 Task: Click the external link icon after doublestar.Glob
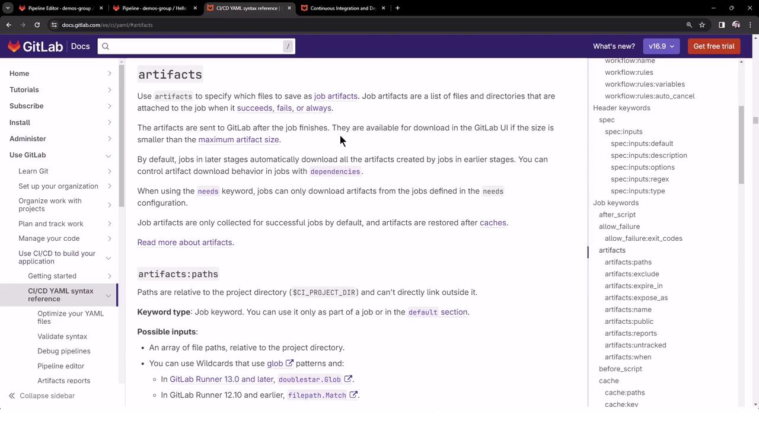point(348,379)
